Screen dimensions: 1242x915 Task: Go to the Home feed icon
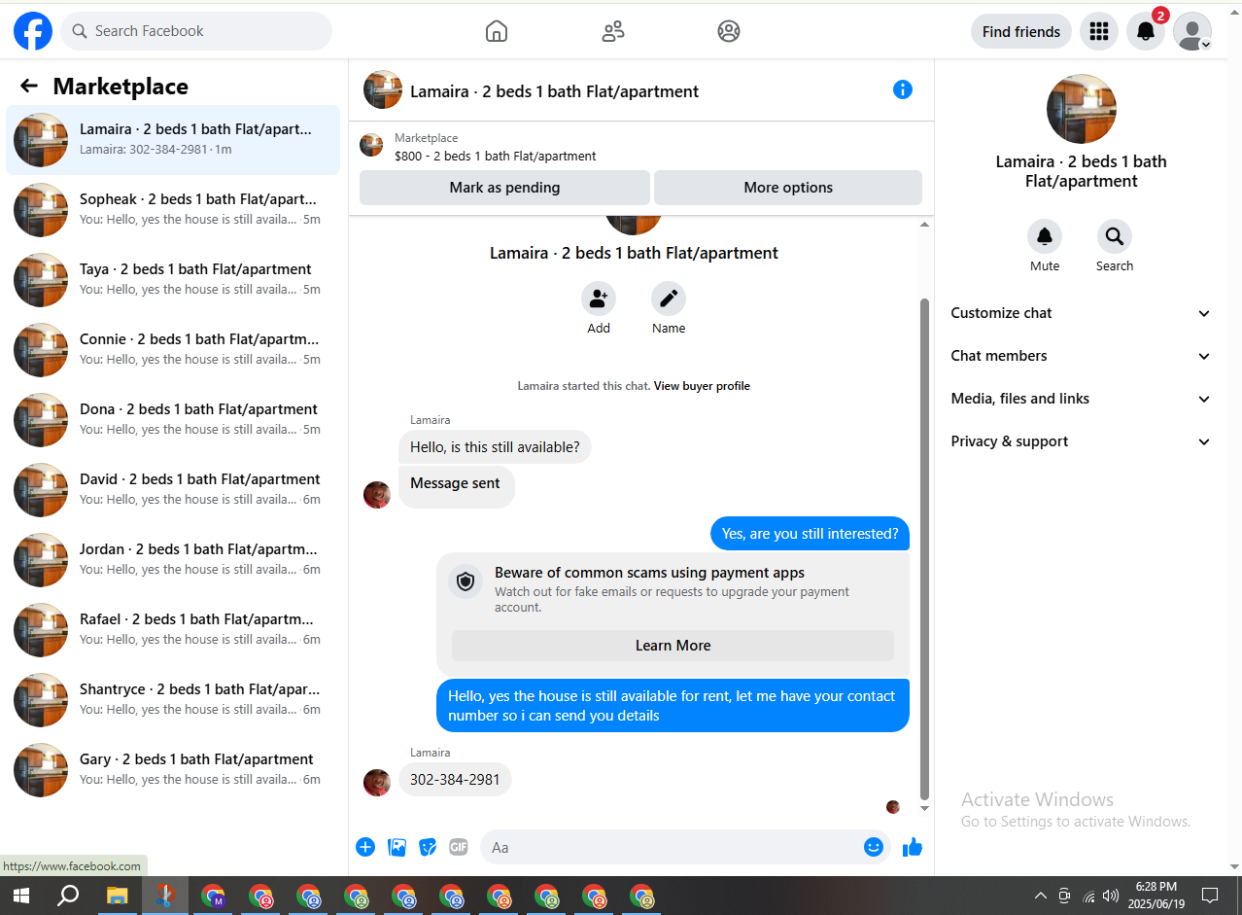pyautogui.click(x=497, y=31)
